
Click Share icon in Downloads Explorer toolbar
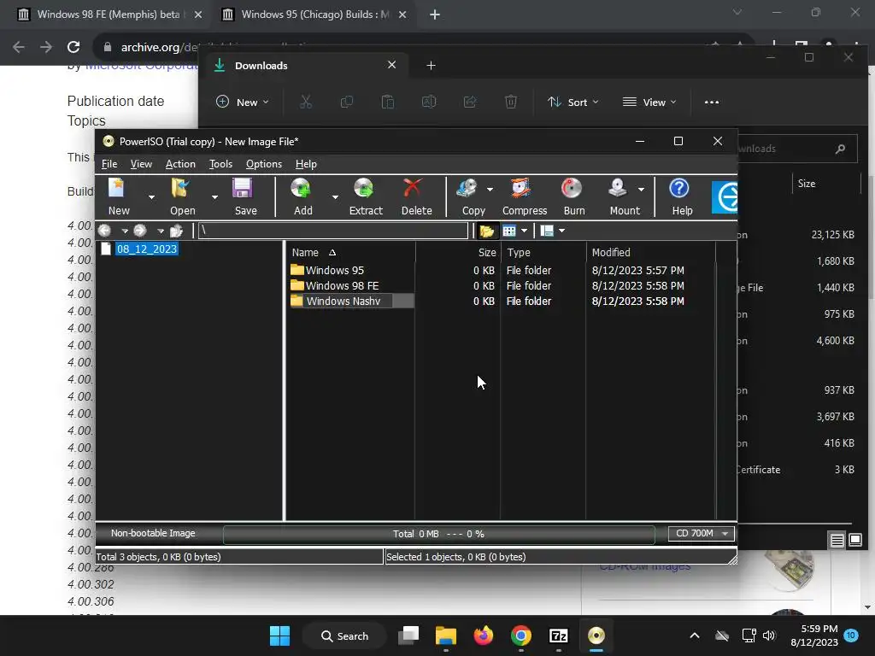click(x=470, y=102)
